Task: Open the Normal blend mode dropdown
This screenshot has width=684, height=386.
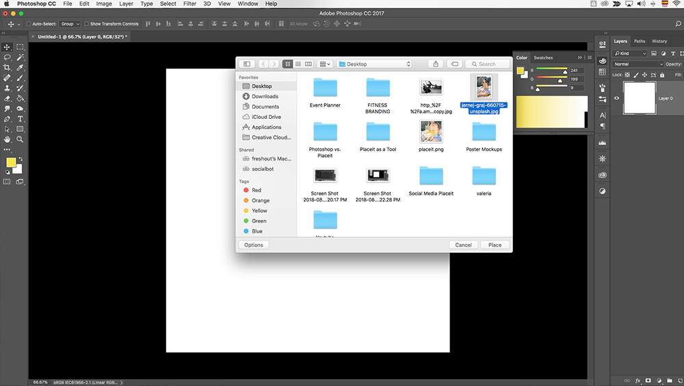Action: (637, 64)
